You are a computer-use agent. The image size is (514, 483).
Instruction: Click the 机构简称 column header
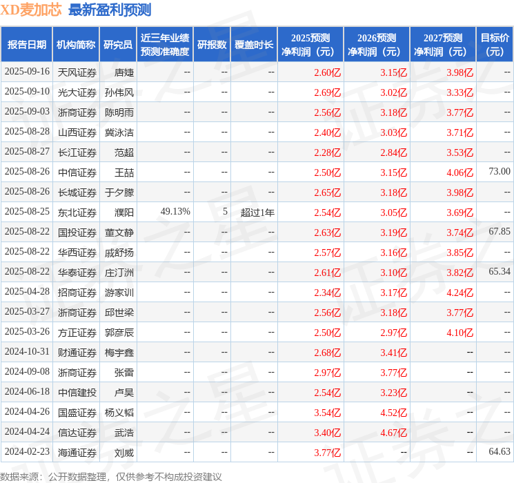(x=76, y=45)
